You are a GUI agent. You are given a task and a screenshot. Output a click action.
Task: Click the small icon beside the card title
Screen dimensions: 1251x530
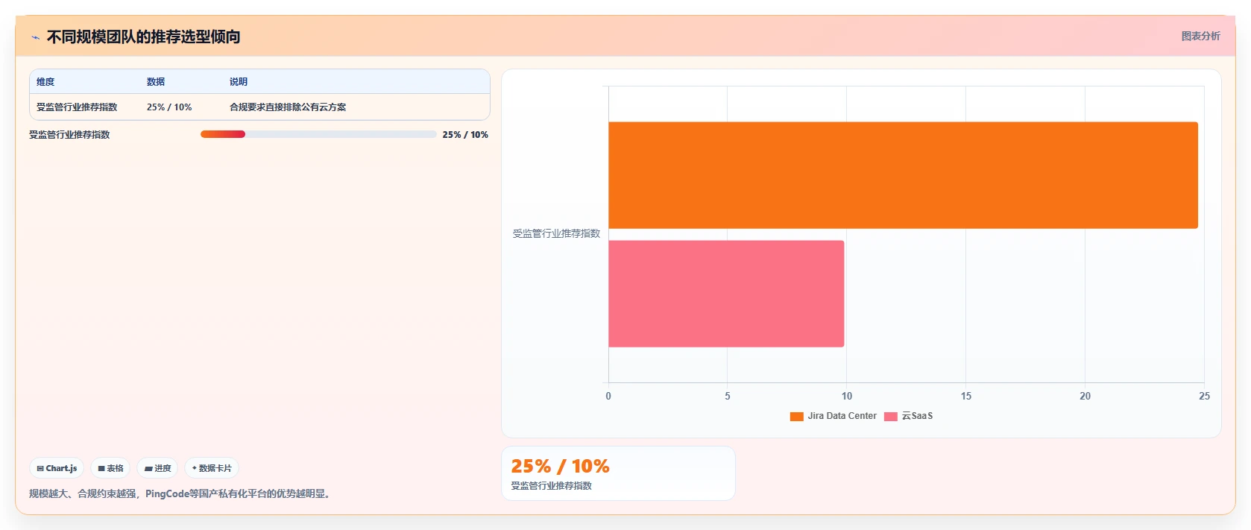[35, 37]
